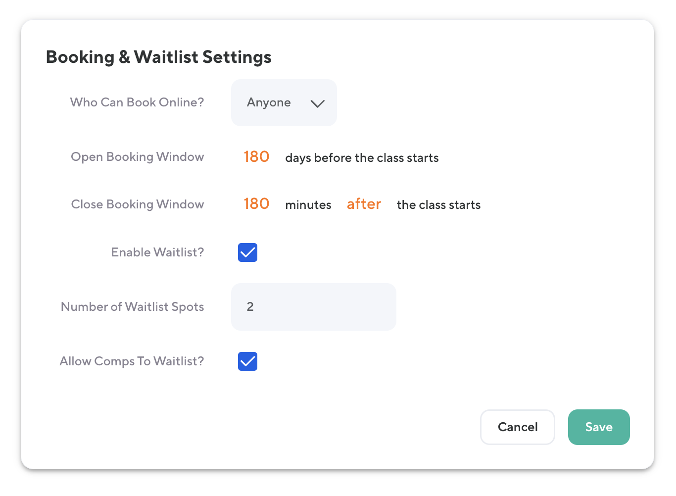Click the 'Open Booking Window' label

[138, 157]
